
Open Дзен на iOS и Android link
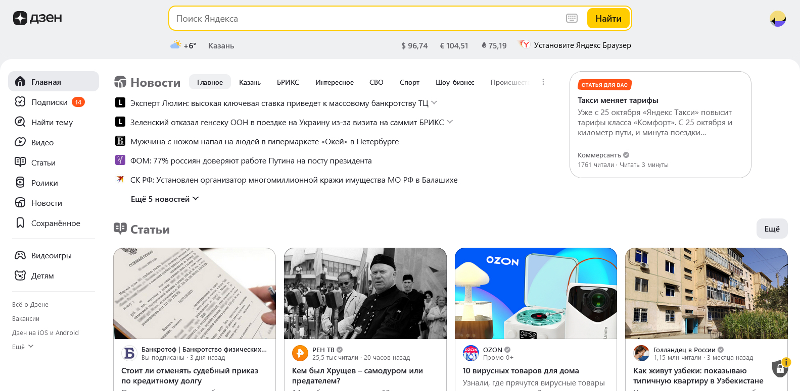45,333
